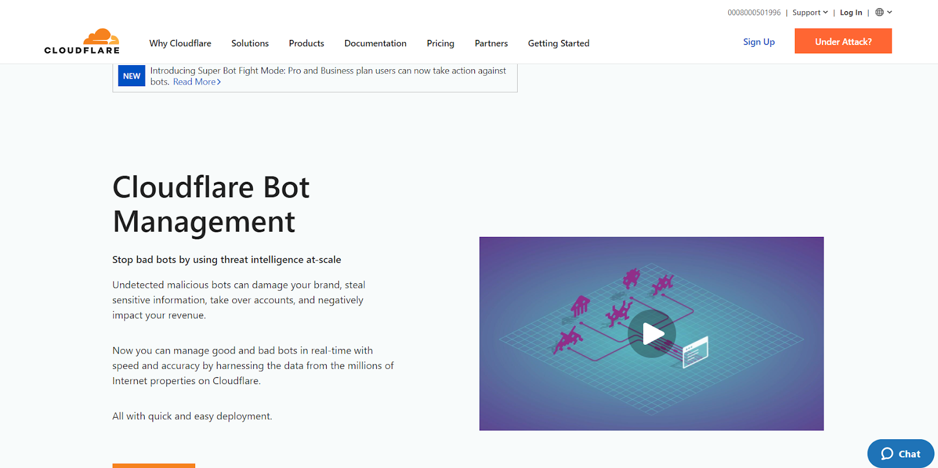Click the phone number 0008000501996
The height and width of the screenshot is (468, 938).
tap(754, 12)
